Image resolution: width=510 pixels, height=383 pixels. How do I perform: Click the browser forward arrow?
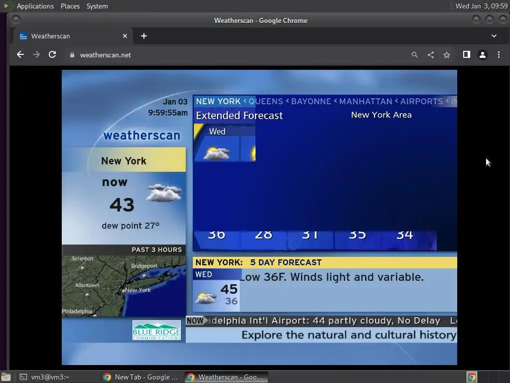[36, 55]
